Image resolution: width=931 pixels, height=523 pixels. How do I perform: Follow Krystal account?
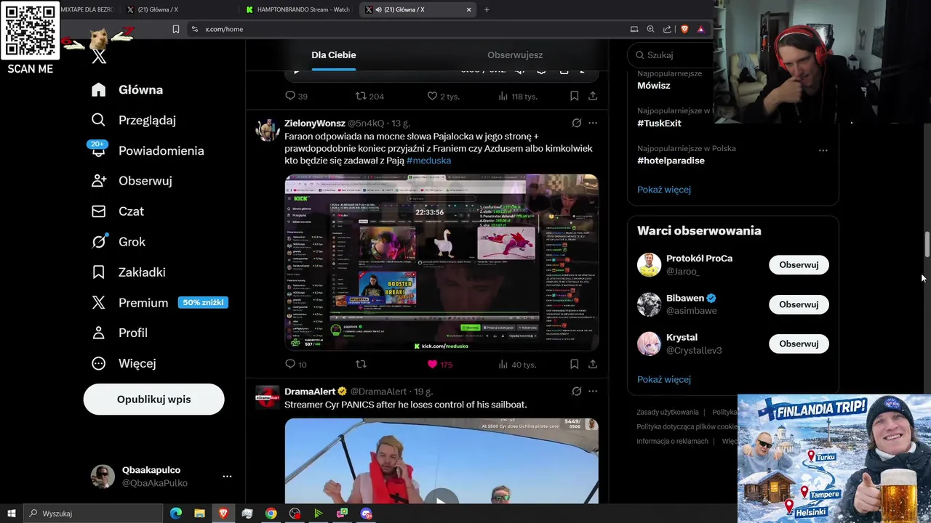coord(799,344)
